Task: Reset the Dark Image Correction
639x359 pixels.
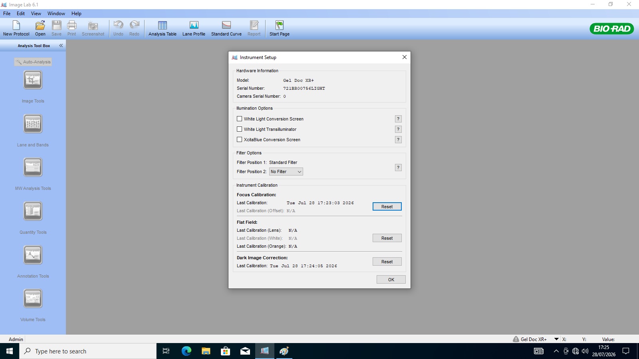Action: tap(387, 262)
